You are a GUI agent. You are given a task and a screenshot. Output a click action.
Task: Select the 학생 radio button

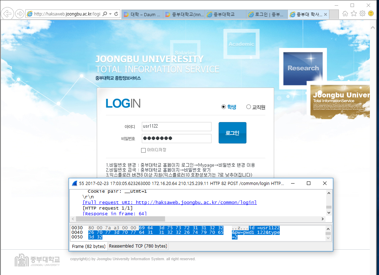pos(223,107)
